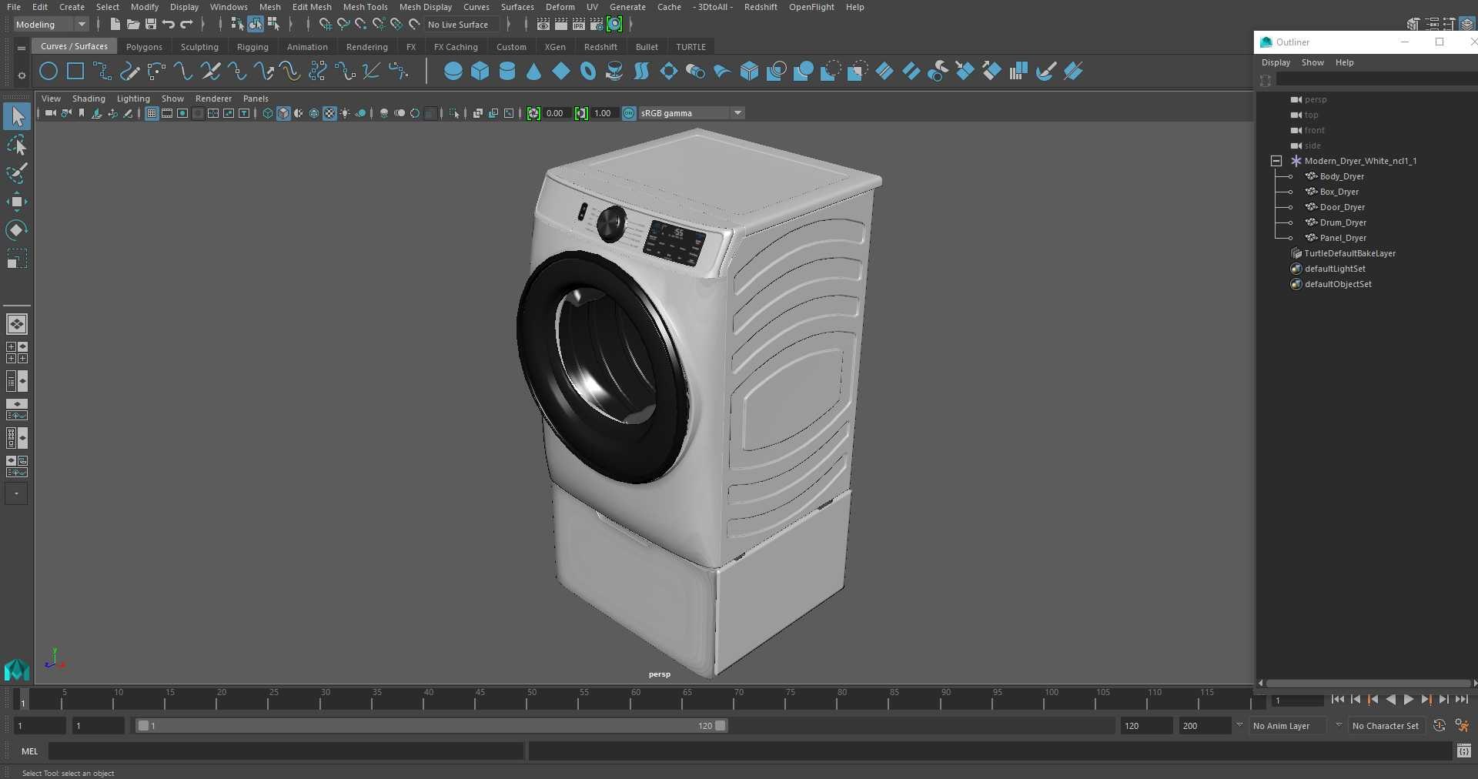Go to the end of playback range

click(1462, 700)
